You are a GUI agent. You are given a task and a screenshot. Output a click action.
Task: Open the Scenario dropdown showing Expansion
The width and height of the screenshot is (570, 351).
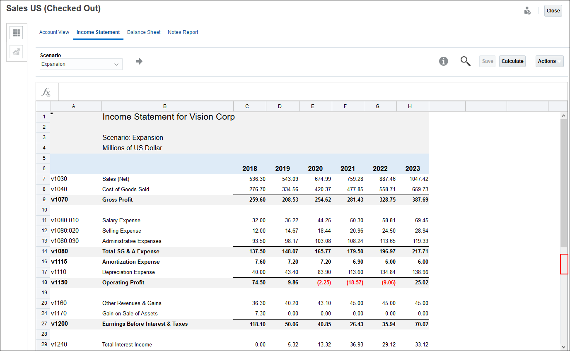81,64
